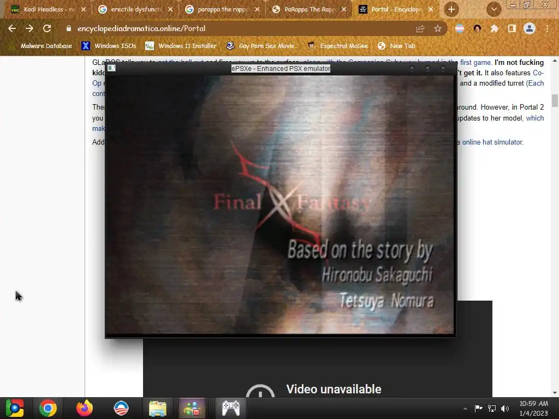
Task: Open a new browser tab with plus button
Action: (x=451, y=9)
